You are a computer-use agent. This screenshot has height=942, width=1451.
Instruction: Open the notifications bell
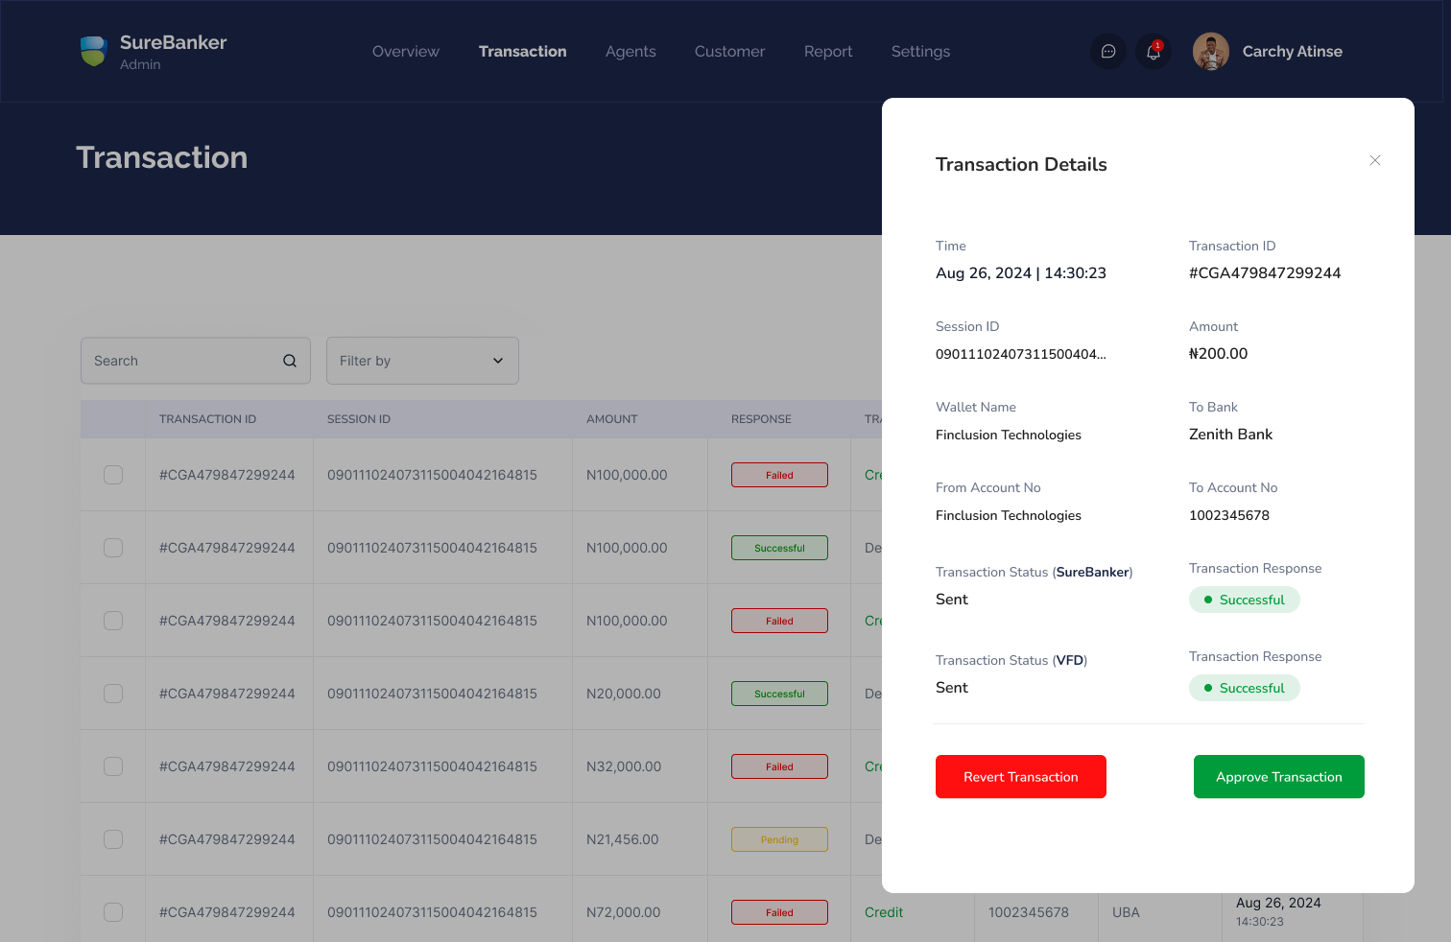(x=1154, y=51)
